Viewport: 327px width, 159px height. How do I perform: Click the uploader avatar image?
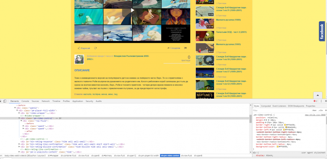point(79,59)
